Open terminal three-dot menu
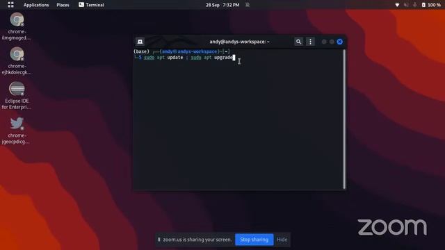The image size is (445, 250). pos(310,42)
